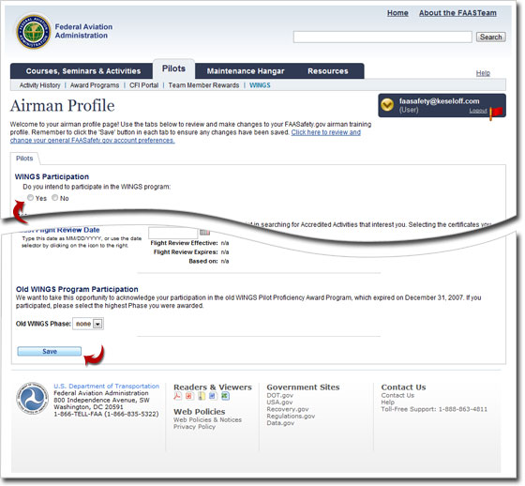Open the Word viewer icon
This screenshot has height=486, width=525.
click(x=213, y=396)
